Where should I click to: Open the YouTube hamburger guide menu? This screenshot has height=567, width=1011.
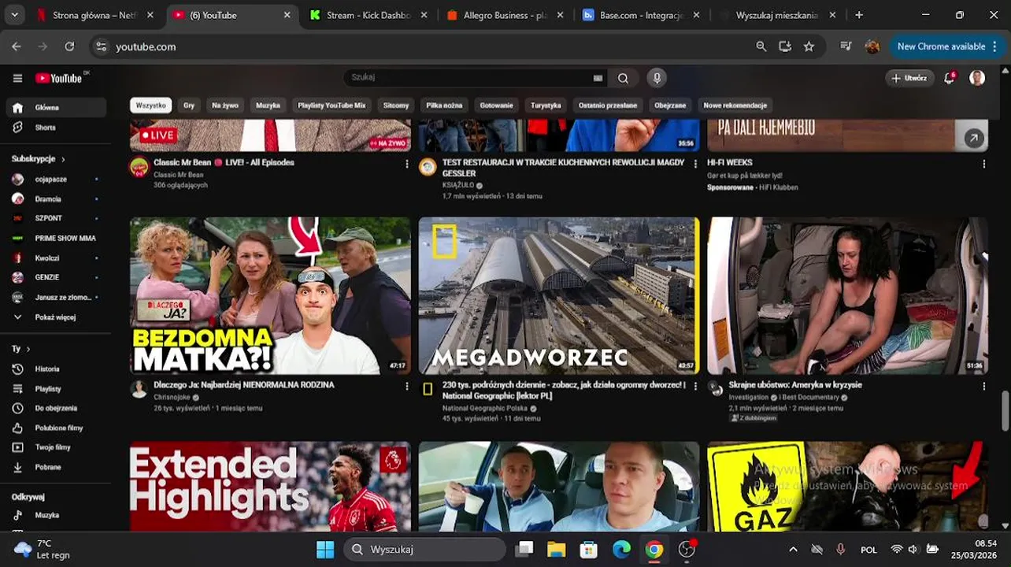(x=17, y=78)
